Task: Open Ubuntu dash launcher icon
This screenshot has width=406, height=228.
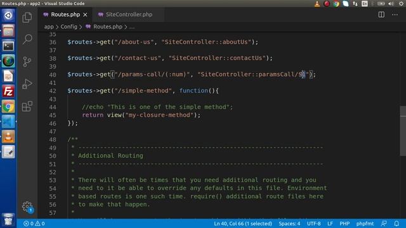Action: (8, 15)
